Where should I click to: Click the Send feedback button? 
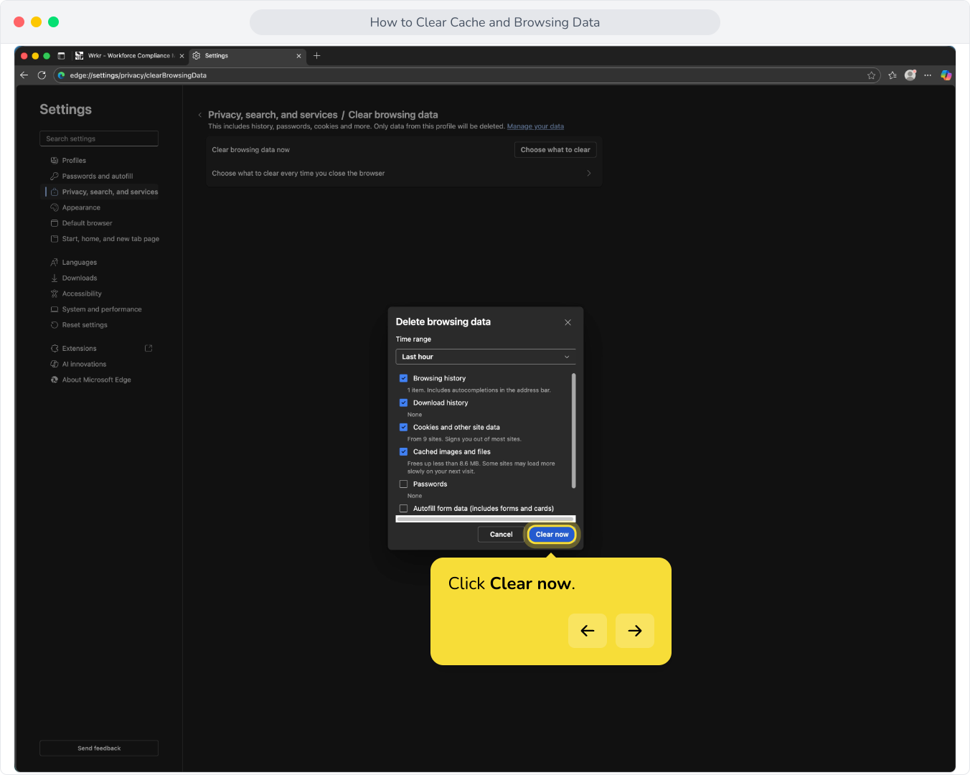(x=99, y=748)
